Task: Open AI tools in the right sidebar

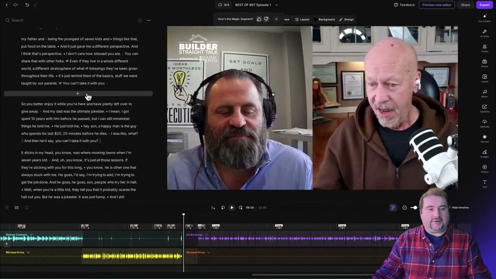Action: click(484, 33)
